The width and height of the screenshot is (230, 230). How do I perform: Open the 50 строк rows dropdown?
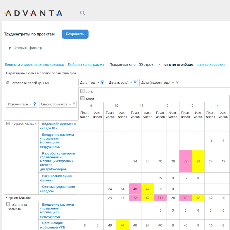149,65
